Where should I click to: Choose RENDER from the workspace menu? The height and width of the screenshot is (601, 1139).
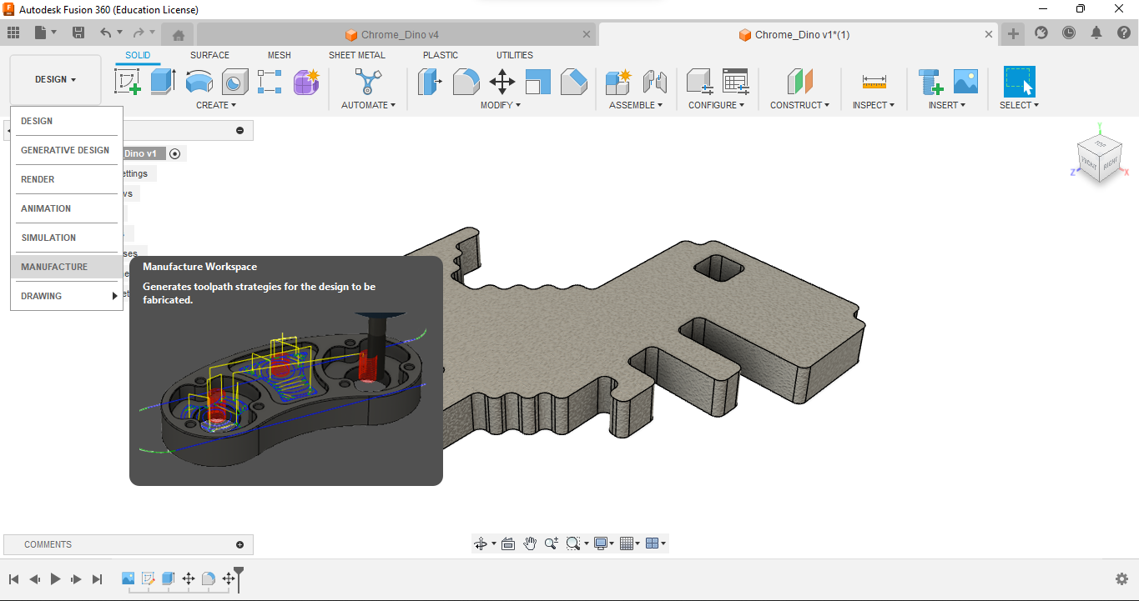[x=67, y=179]
